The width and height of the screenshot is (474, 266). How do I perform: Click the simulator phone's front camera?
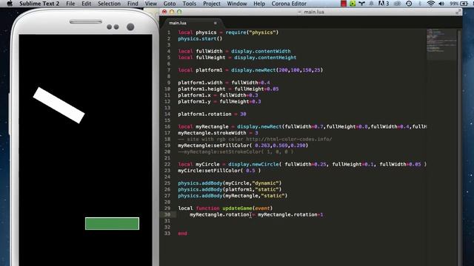(x=130, y=27)
